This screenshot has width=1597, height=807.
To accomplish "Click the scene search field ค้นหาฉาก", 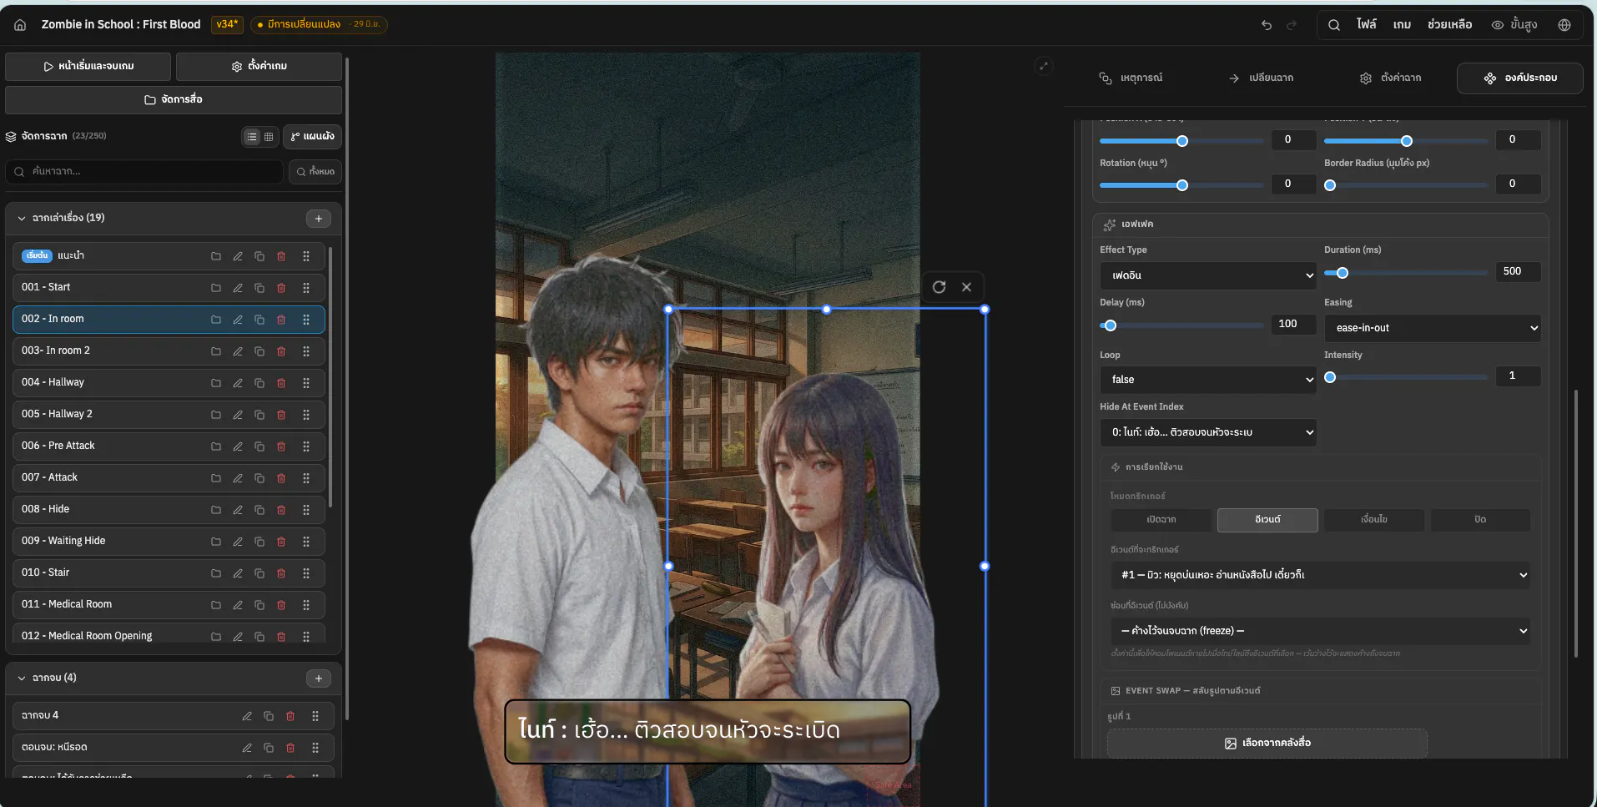I will (145, 172).
